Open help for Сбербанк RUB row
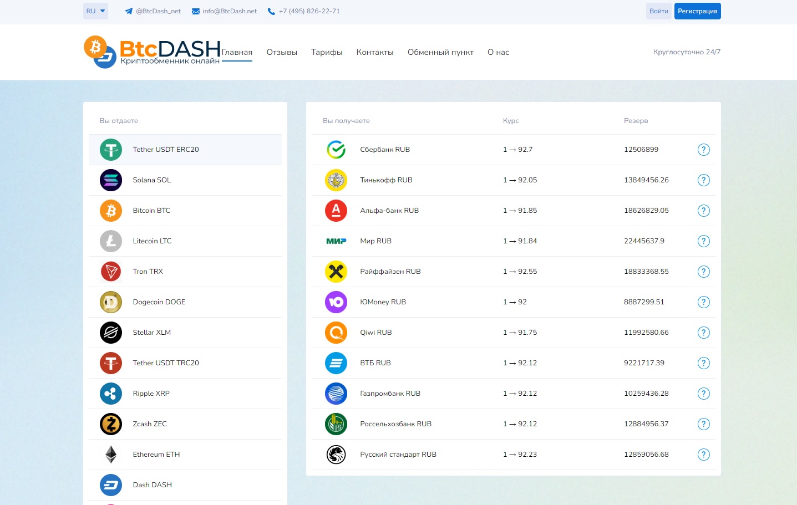Viewport: 797px width, 505px height. [703, 150]
